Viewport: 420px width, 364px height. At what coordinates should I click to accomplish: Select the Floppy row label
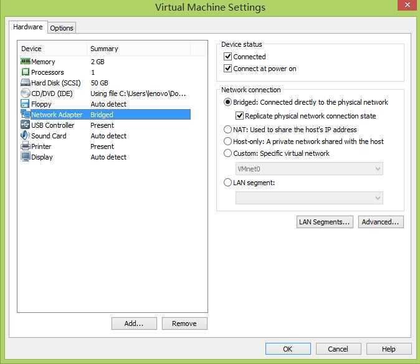pyautogui.click(x=41, y=104)
